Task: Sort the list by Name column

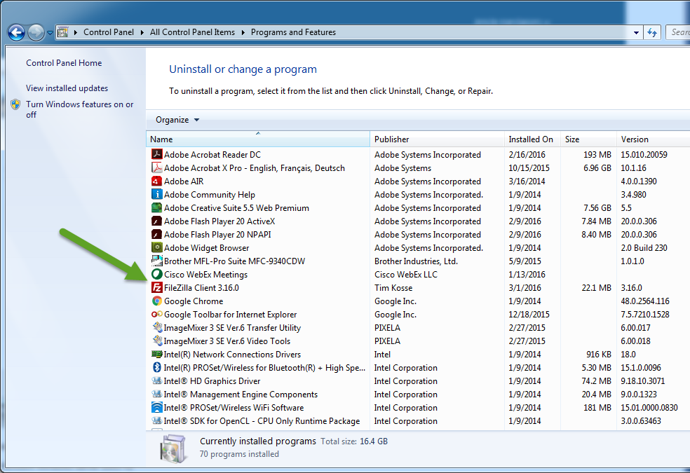Action: coord(258,139)
